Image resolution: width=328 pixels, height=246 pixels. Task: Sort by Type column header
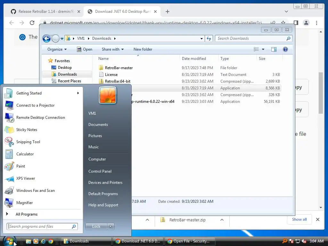(225, 59)
